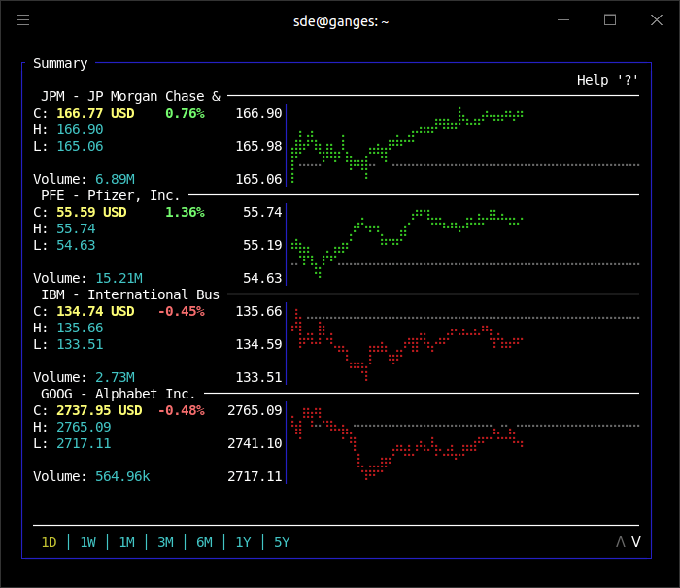Close the terminal window

coord(657,20)
